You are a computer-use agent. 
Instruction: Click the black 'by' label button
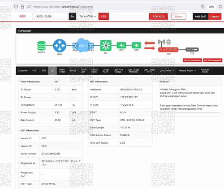click(73, 16)
